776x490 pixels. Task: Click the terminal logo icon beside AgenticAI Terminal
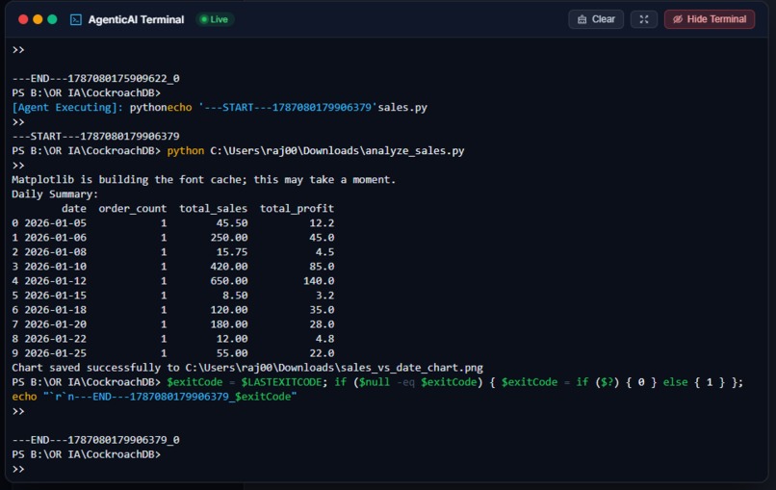point(76,19)
